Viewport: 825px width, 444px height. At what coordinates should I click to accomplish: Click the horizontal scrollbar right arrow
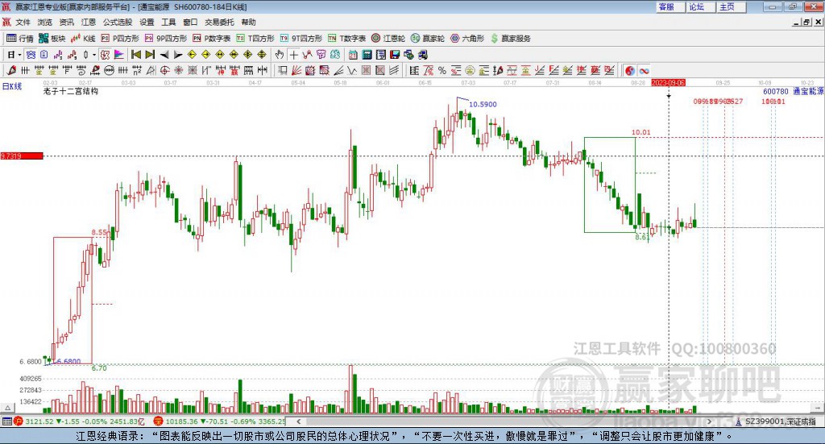coord(709,421)
